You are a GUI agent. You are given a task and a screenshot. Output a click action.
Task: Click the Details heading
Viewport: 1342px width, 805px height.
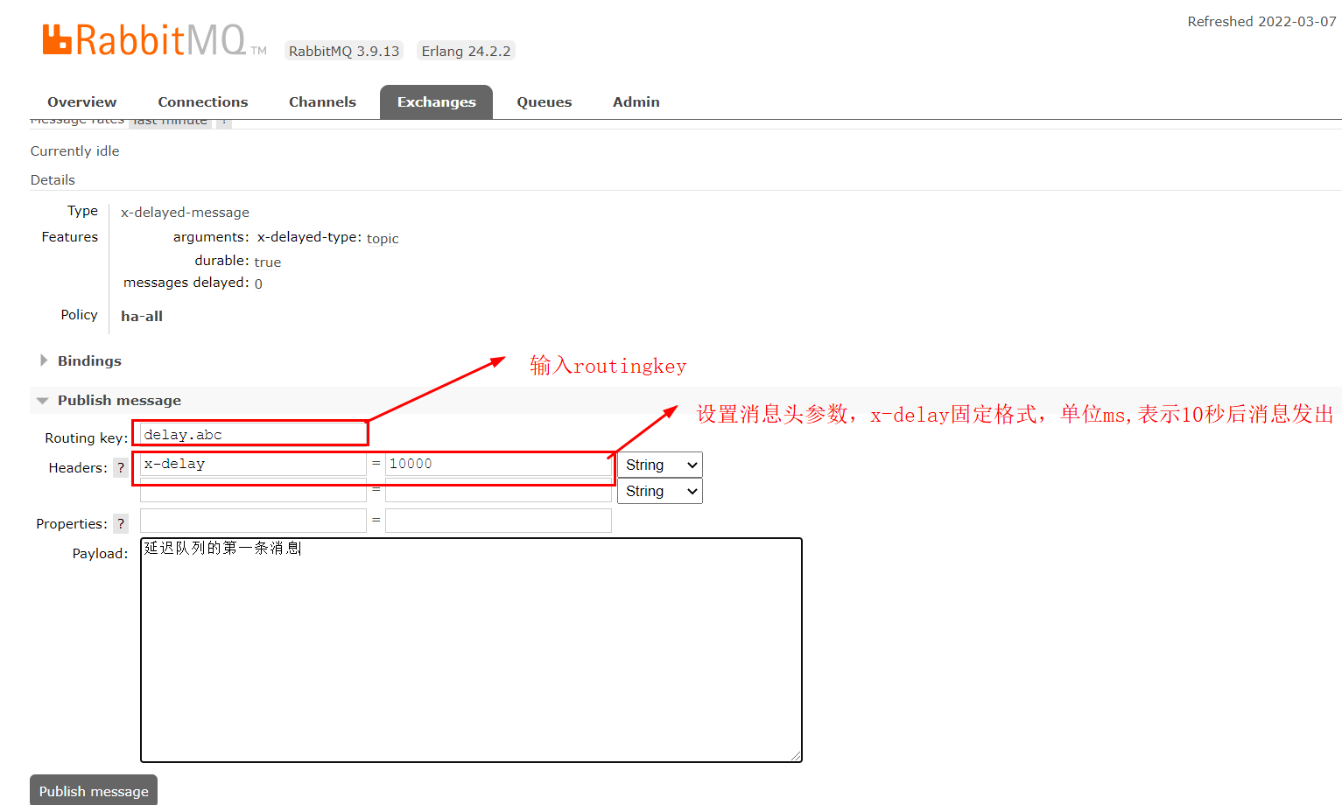tap(53, 179)
